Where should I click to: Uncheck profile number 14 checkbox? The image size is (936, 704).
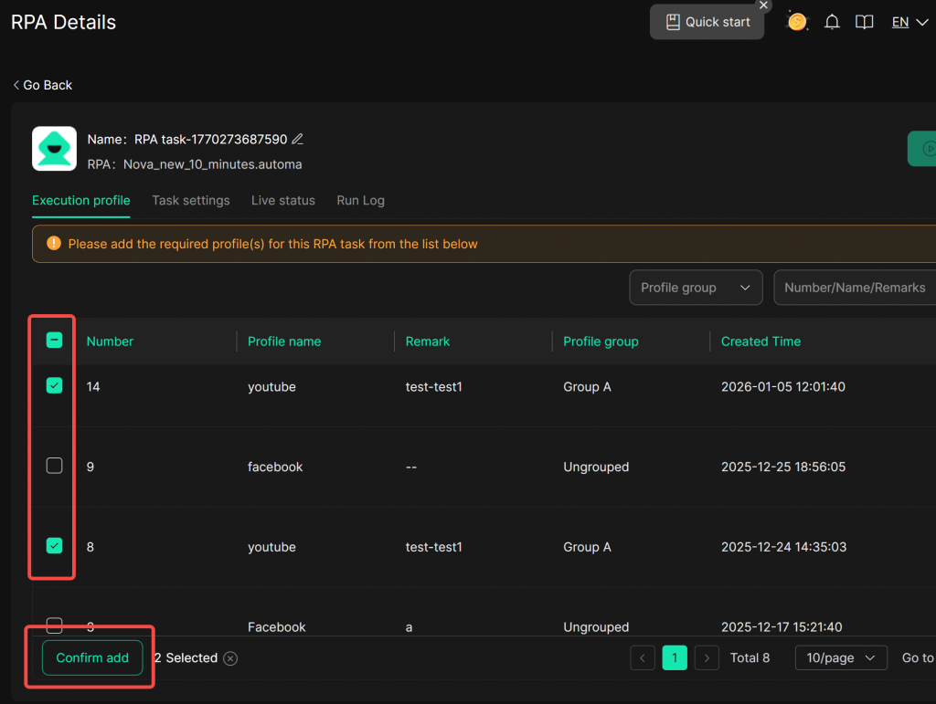[x=55, y=386]
